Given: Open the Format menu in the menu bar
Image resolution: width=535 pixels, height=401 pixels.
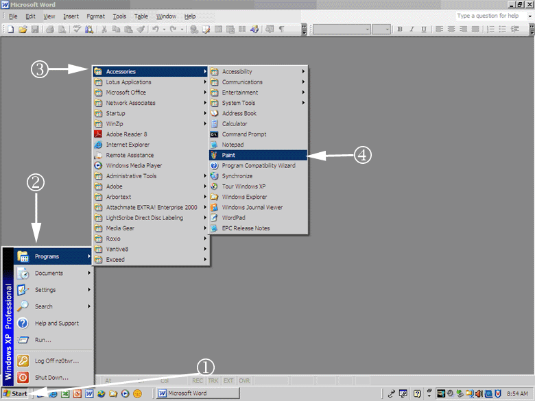Looking at the screenshot, I should [95, 16].
